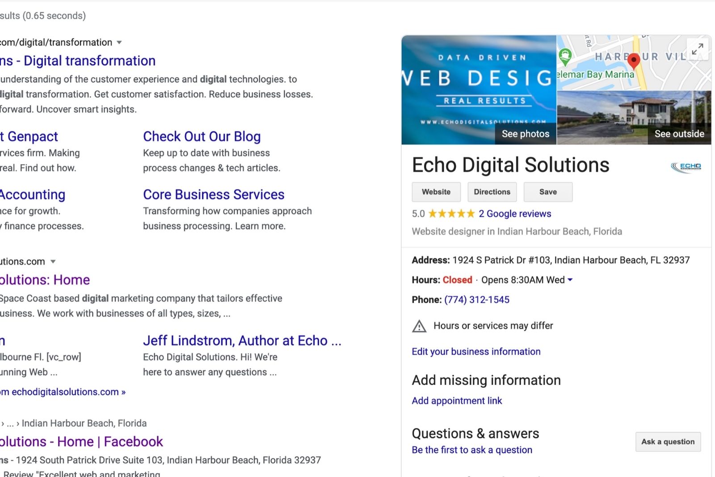Expand opening hours next to Opens 8:30AM Wed
Image resolution: width=715 pixels, height=477 pixels.
tap(570, 280)
